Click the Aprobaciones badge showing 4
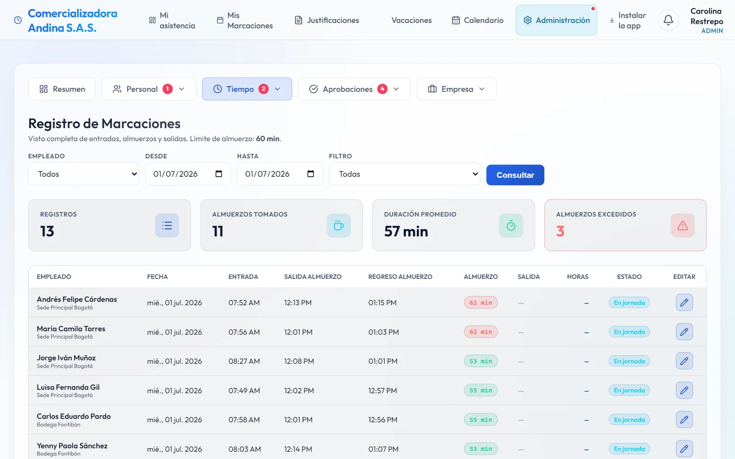The image size is (735, 459). [382, 89]
